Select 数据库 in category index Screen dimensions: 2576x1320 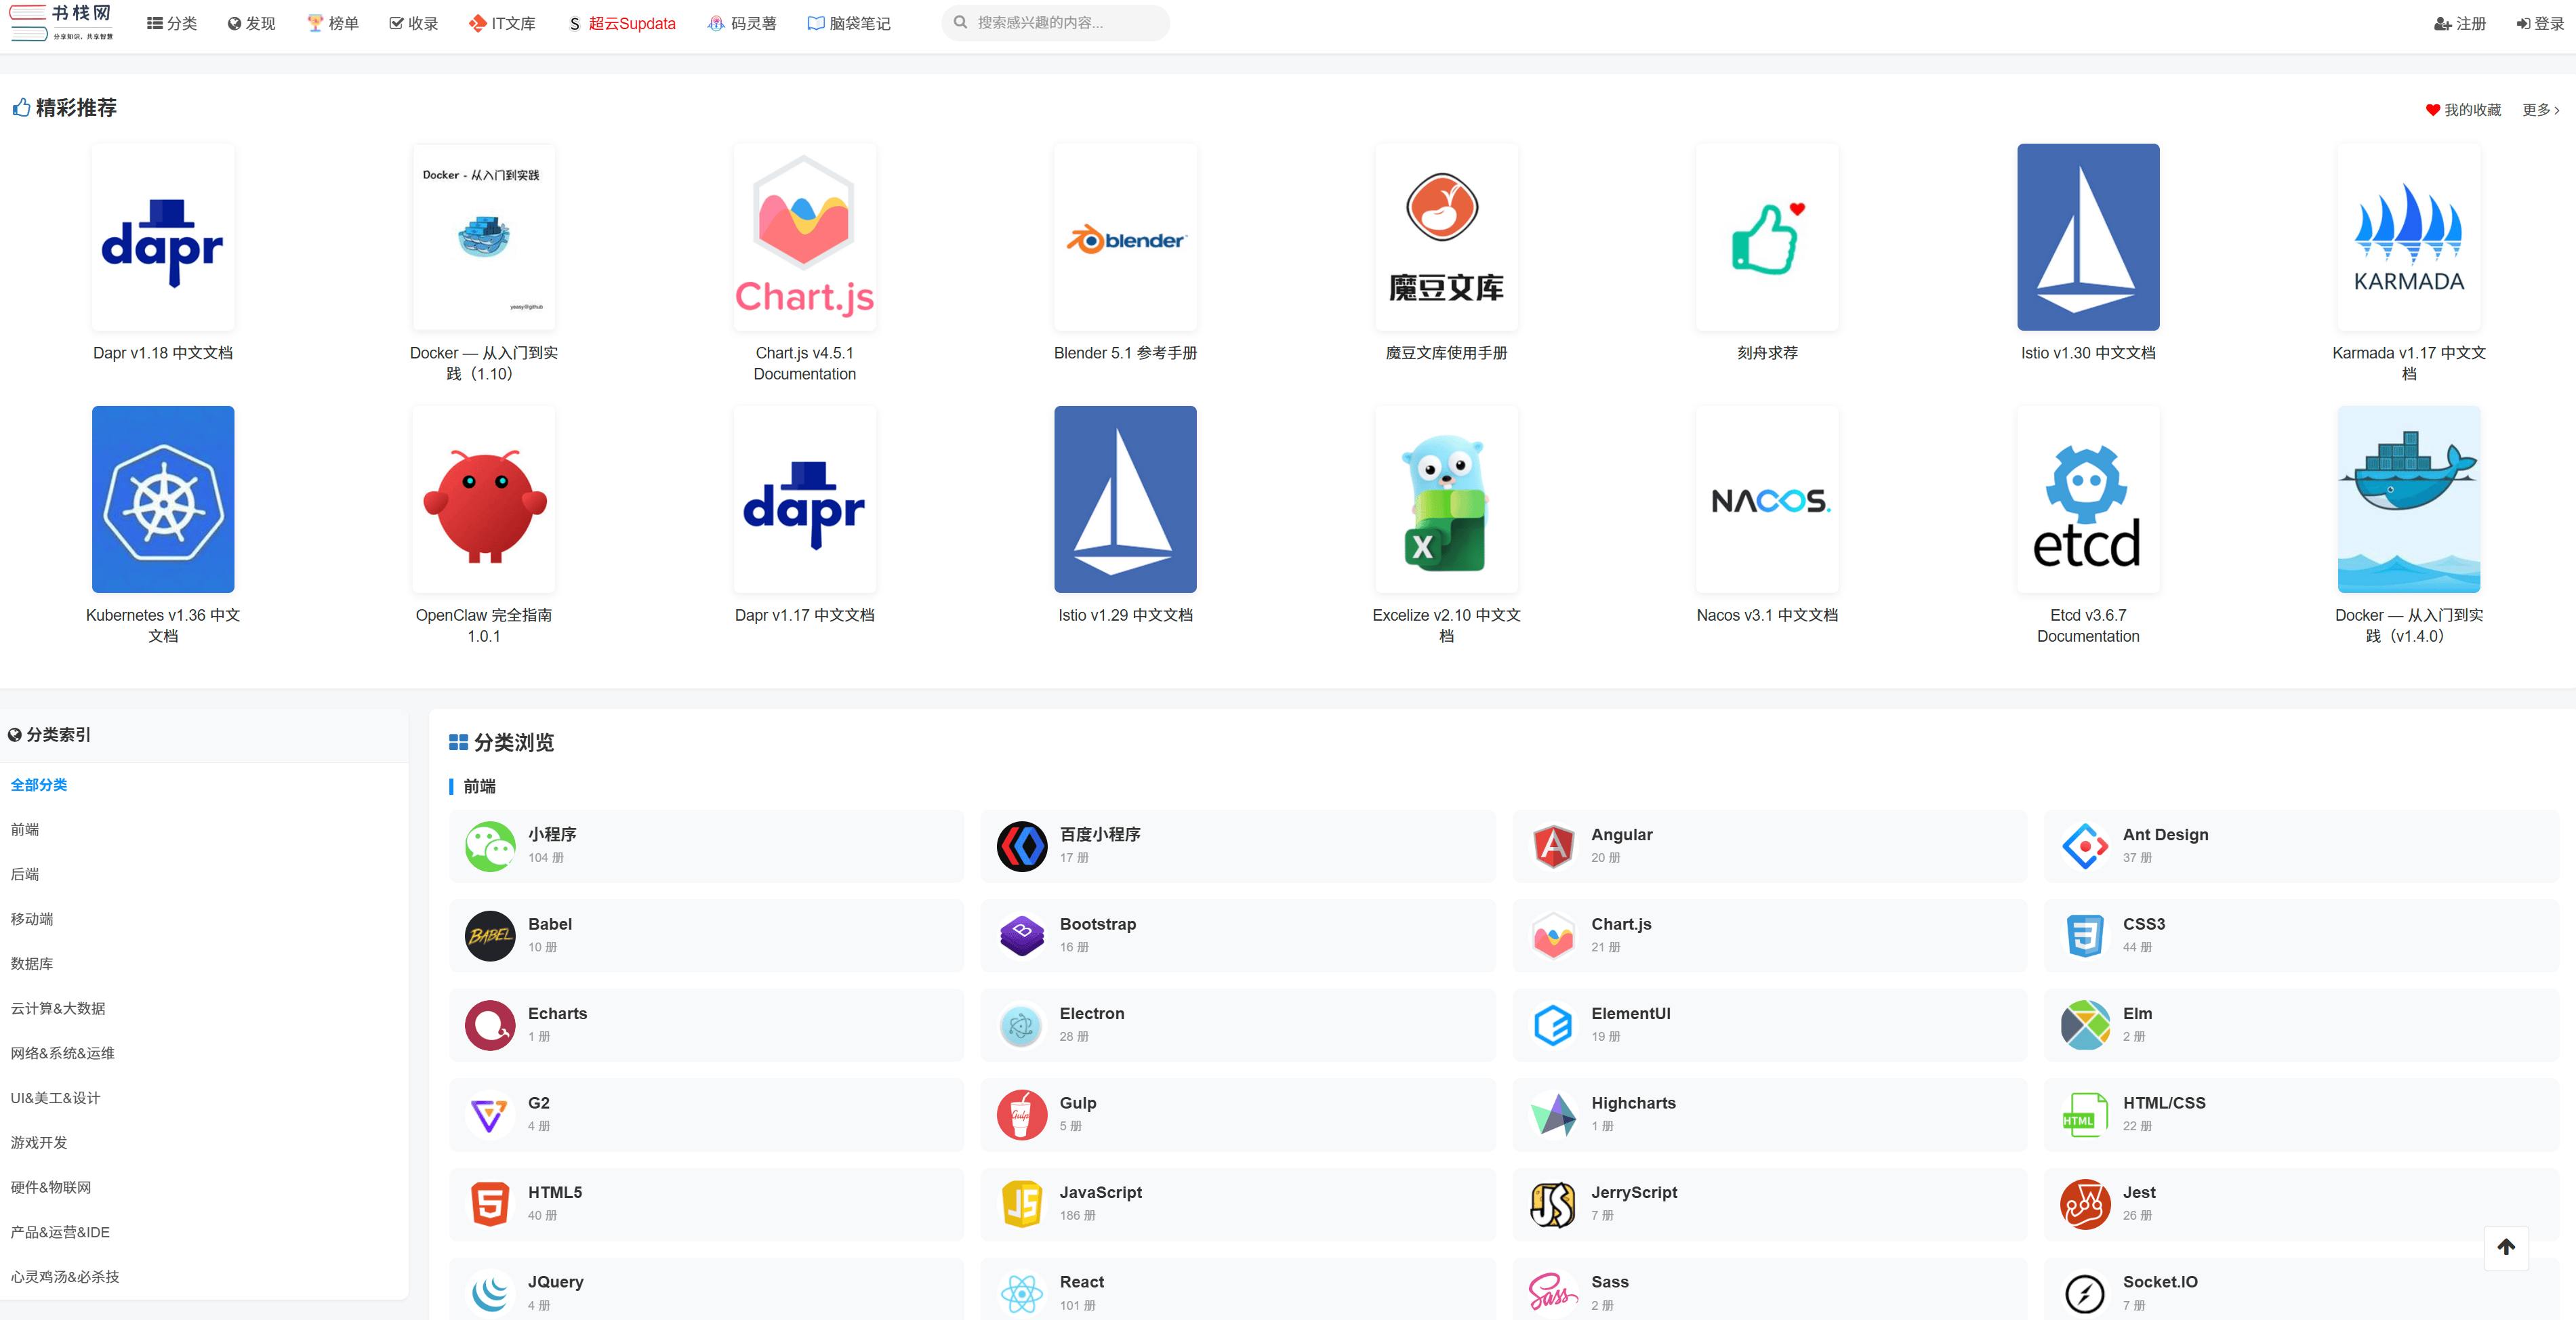32,964
